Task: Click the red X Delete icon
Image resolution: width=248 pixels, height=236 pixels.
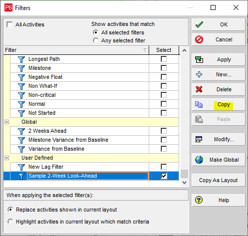Action: [199, 89]
